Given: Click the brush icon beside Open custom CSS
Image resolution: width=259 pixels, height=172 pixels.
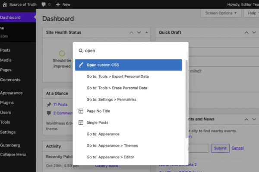Looking at the screenshot, I should 80,65.
